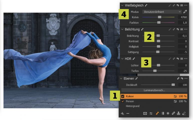Collapse the Belichtung panel
193x120 pixels.
coord(122,29)
